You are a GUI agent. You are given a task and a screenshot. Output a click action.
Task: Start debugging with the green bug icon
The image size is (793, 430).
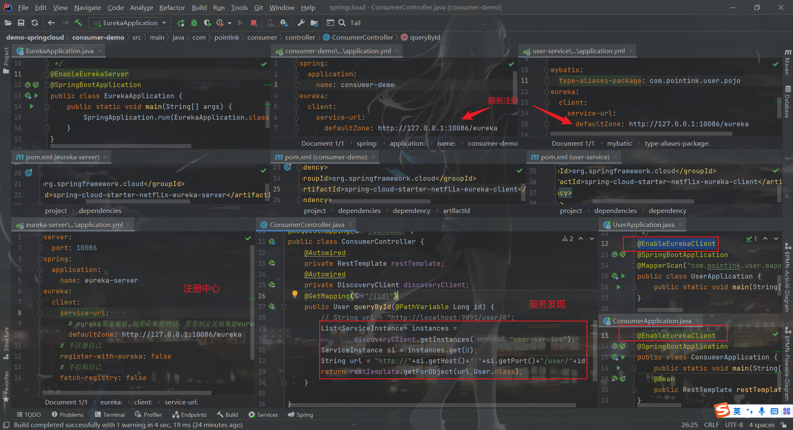pos(194,23)
